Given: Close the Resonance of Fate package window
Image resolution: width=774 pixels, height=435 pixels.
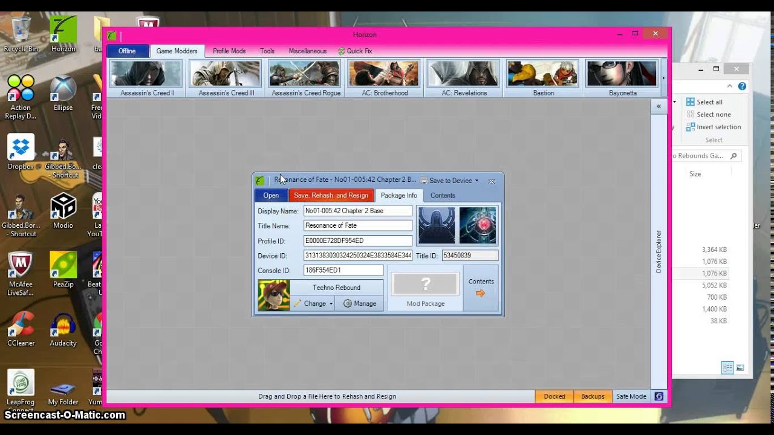Looking at the screenshot, I should point(492,181).
